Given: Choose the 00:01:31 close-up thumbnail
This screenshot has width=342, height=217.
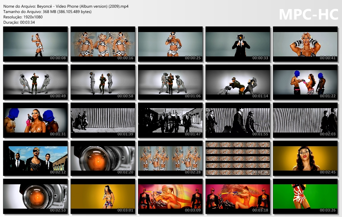Looking at the screenshot, I should click(35, 121).
